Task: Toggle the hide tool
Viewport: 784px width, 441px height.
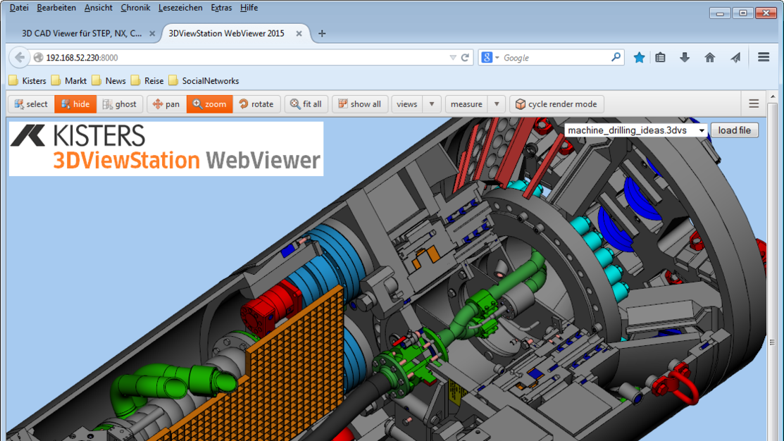Action: point(75,104)
